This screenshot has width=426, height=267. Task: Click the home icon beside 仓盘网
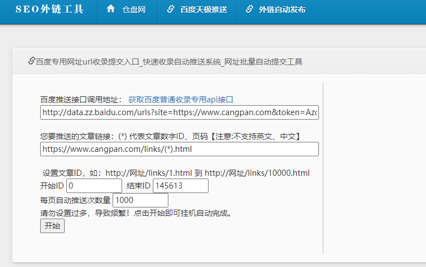[x=110, y=9]
